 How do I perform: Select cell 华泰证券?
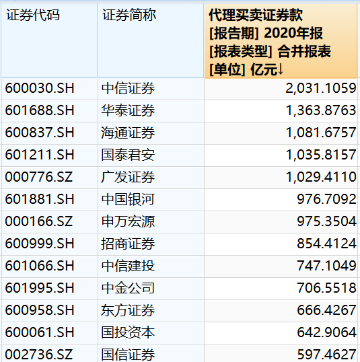tap(151, 111)
